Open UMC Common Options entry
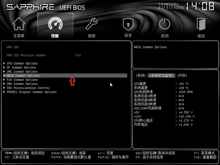Viewport: 220px width, 165px height. coord(22,71)
